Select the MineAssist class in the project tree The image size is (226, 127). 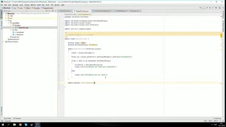click(20, 35)
